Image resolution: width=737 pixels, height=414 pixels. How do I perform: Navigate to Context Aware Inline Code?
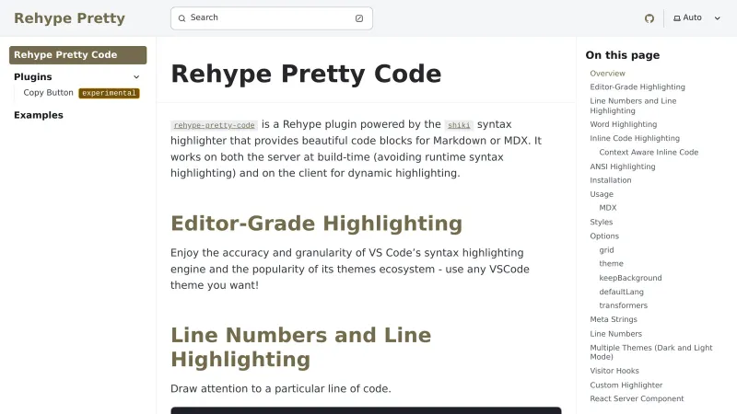[649, 152]
